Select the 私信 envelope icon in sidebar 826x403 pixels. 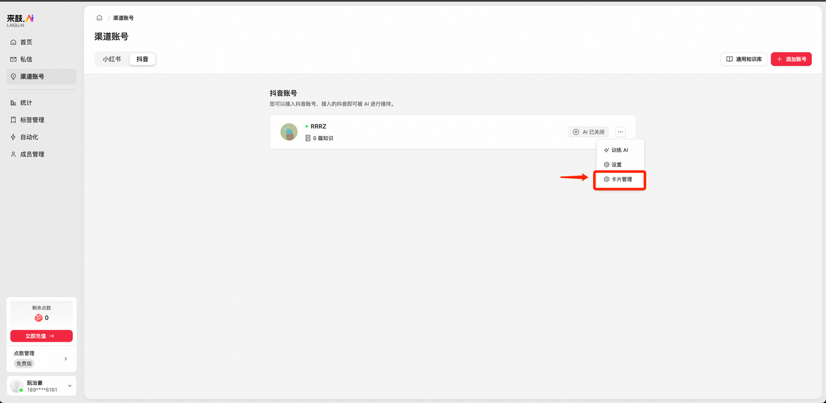click(x=14, y=59)
